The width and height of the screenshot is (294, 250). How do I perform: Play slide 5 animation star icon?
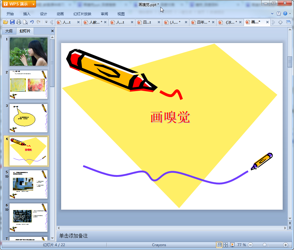[x=7, y=176]
